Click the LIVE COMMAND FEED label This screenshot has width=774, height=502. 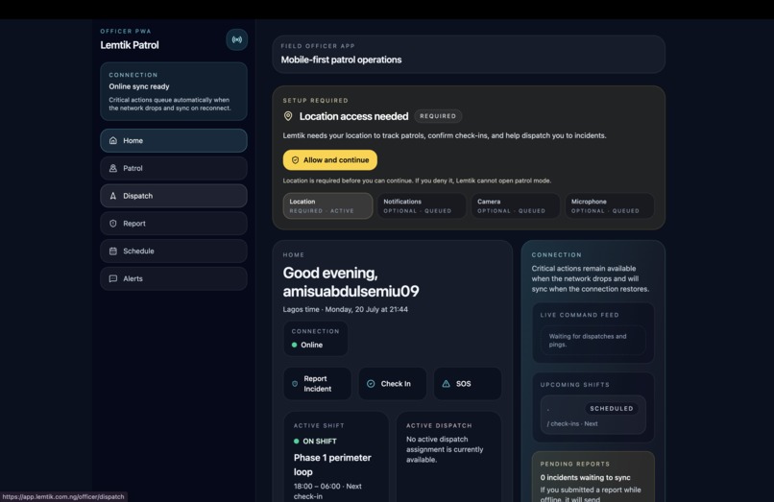[579, 315]
